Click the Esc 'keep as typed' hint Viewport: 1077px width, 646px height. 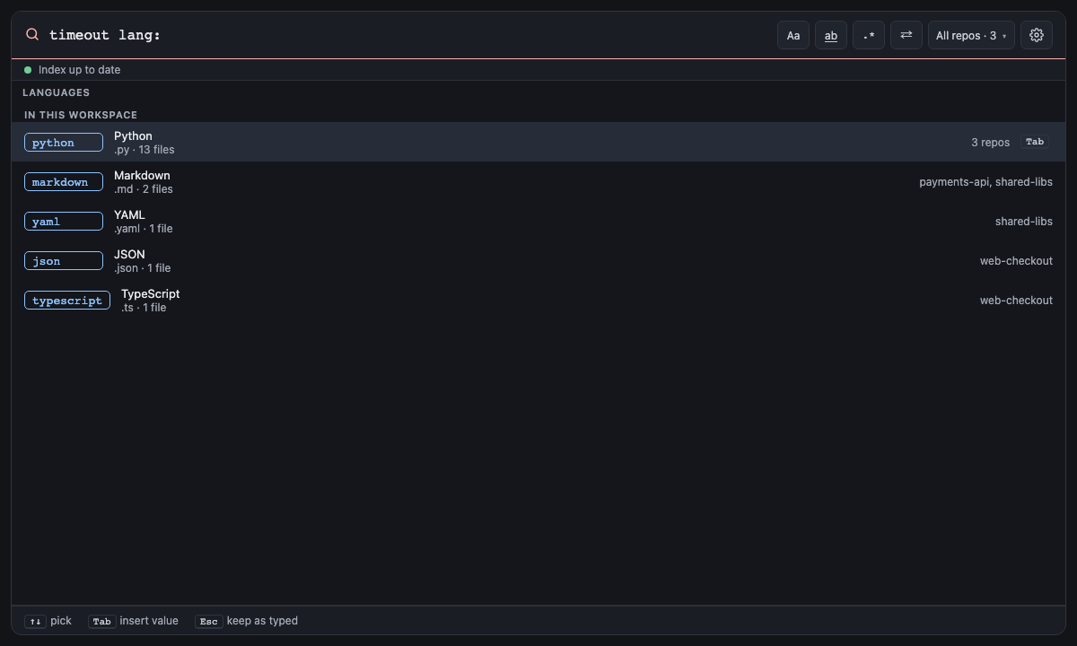point(247,621)
